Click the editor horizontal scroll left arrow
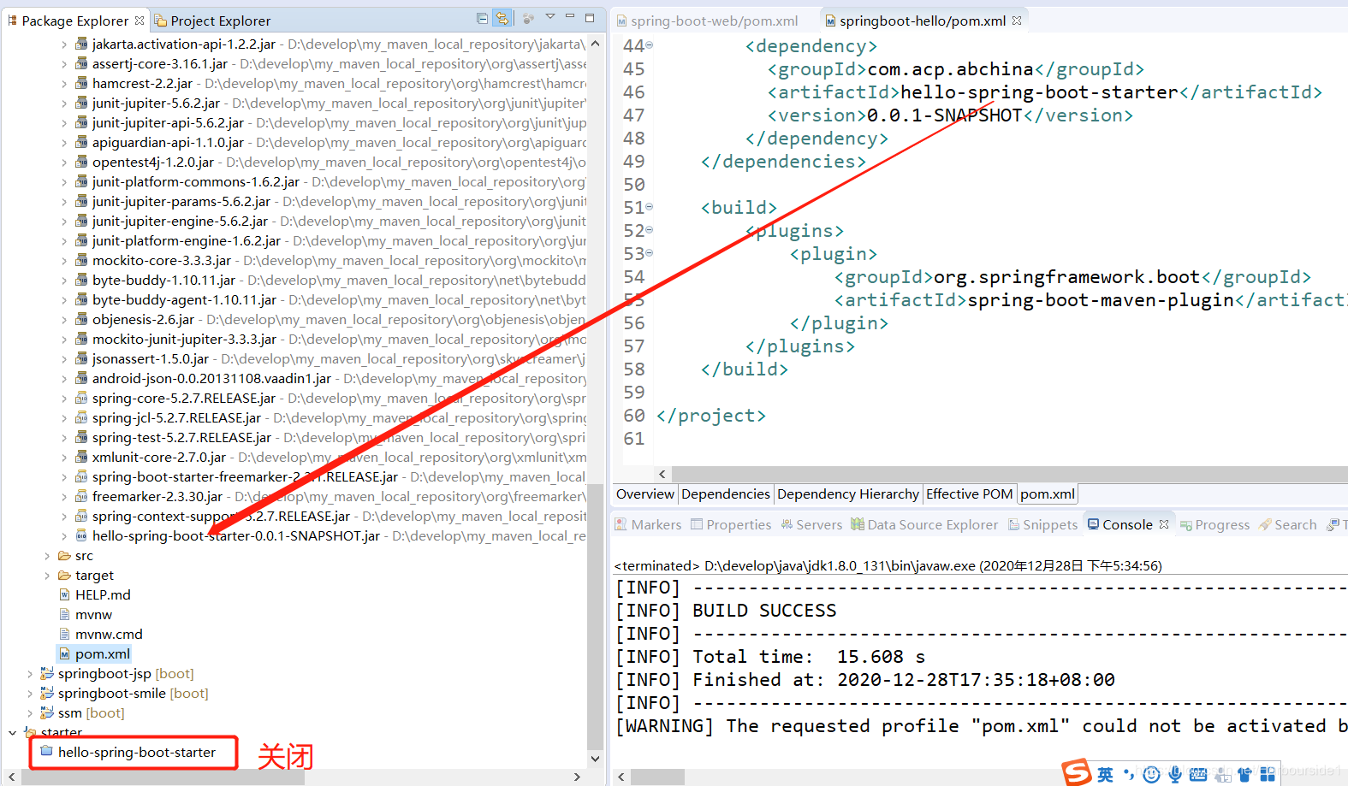The image size is (1348, 786). tap(662, 474)
